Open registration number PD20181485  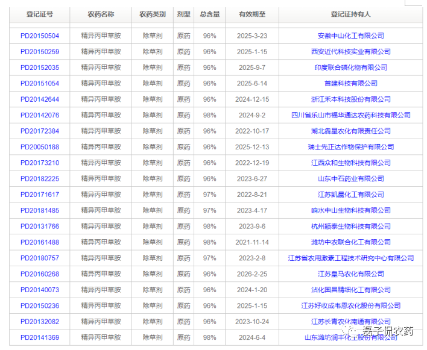coord(40,210)
